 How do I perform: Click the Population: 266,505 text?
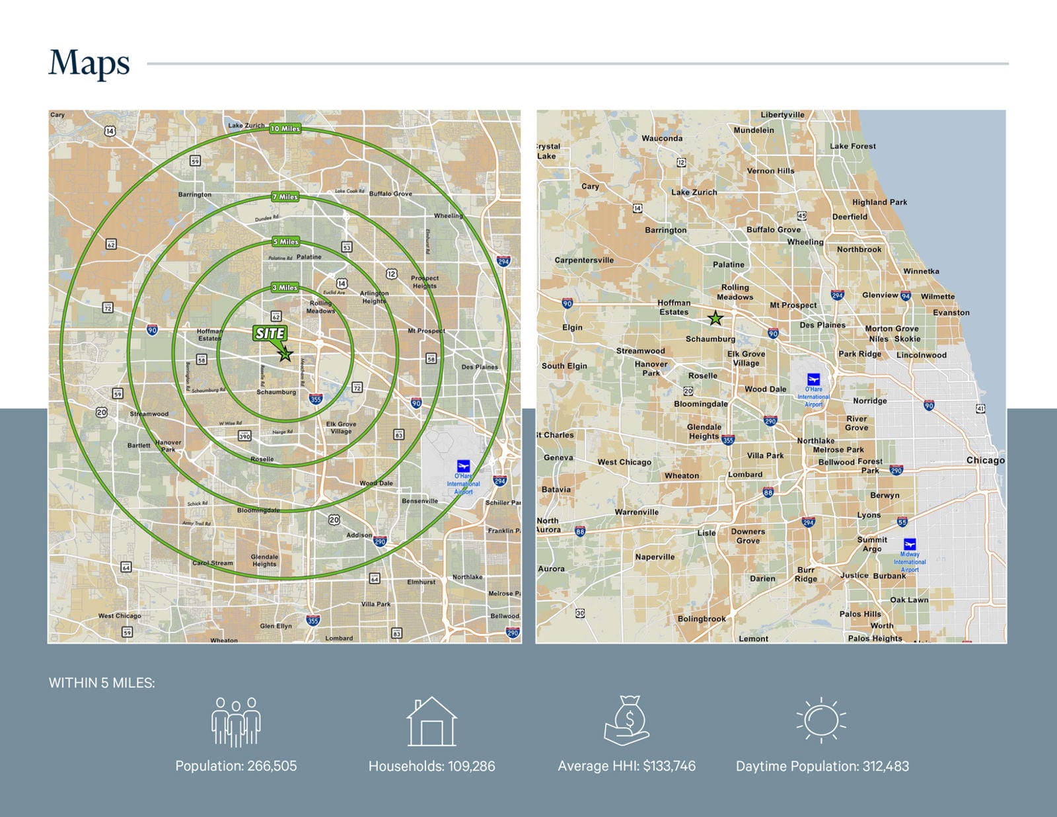pos(236,766)
